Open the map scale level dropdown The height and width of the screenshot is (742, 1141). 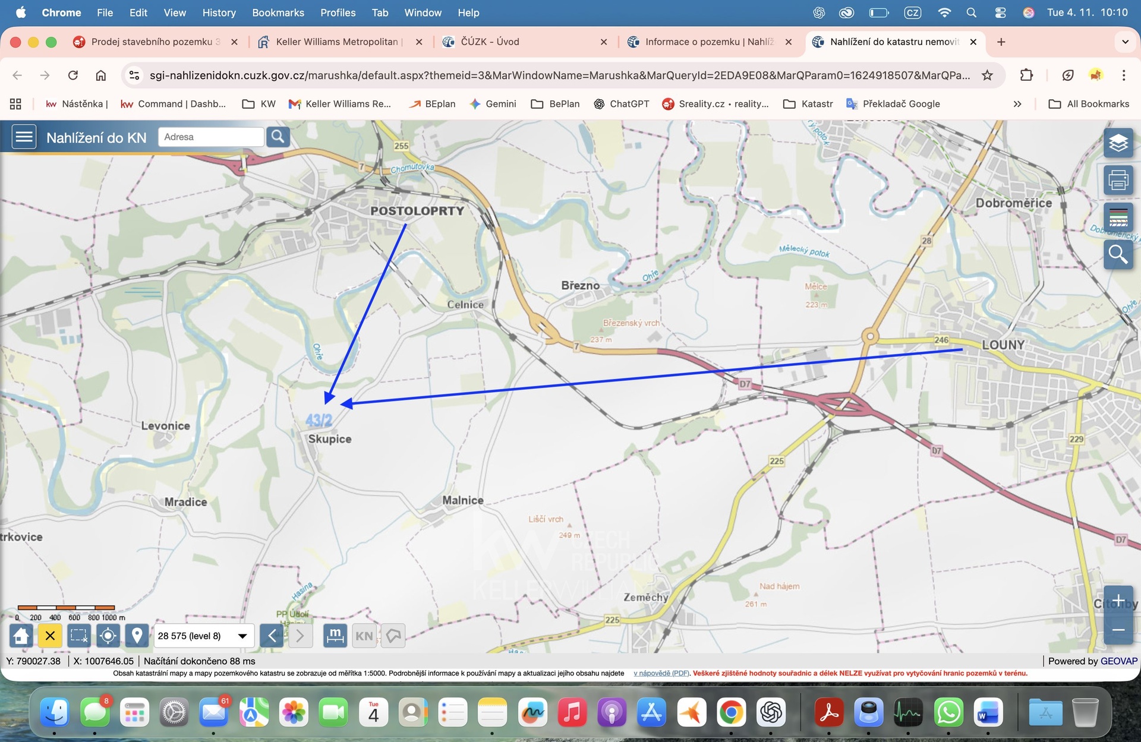pos(204,636)
